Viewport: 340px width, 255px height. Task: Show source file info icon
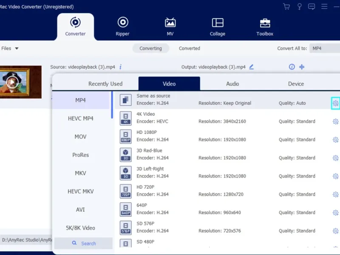click(x=120, y=67)
